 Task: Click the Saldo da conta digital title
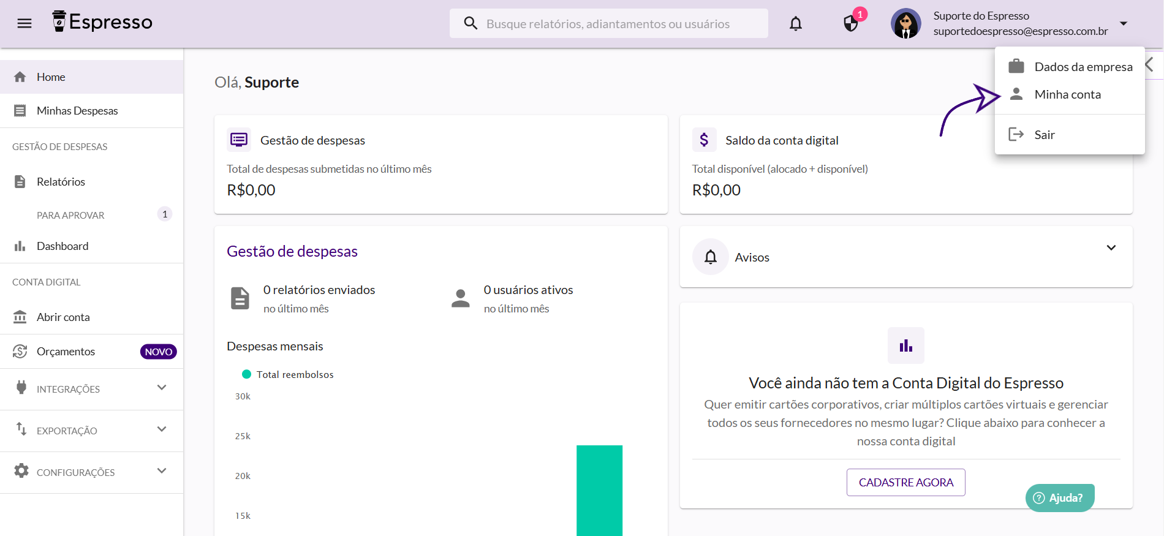[x=782, y=140]
